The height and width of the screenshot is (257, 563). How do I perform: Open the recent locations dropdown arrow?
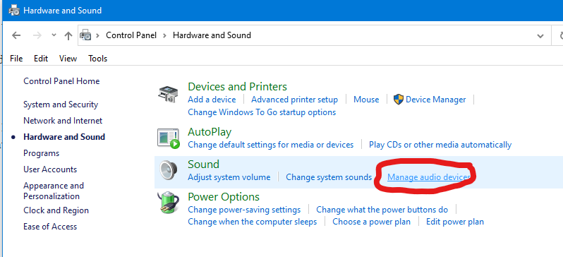[x=54, y=35]
